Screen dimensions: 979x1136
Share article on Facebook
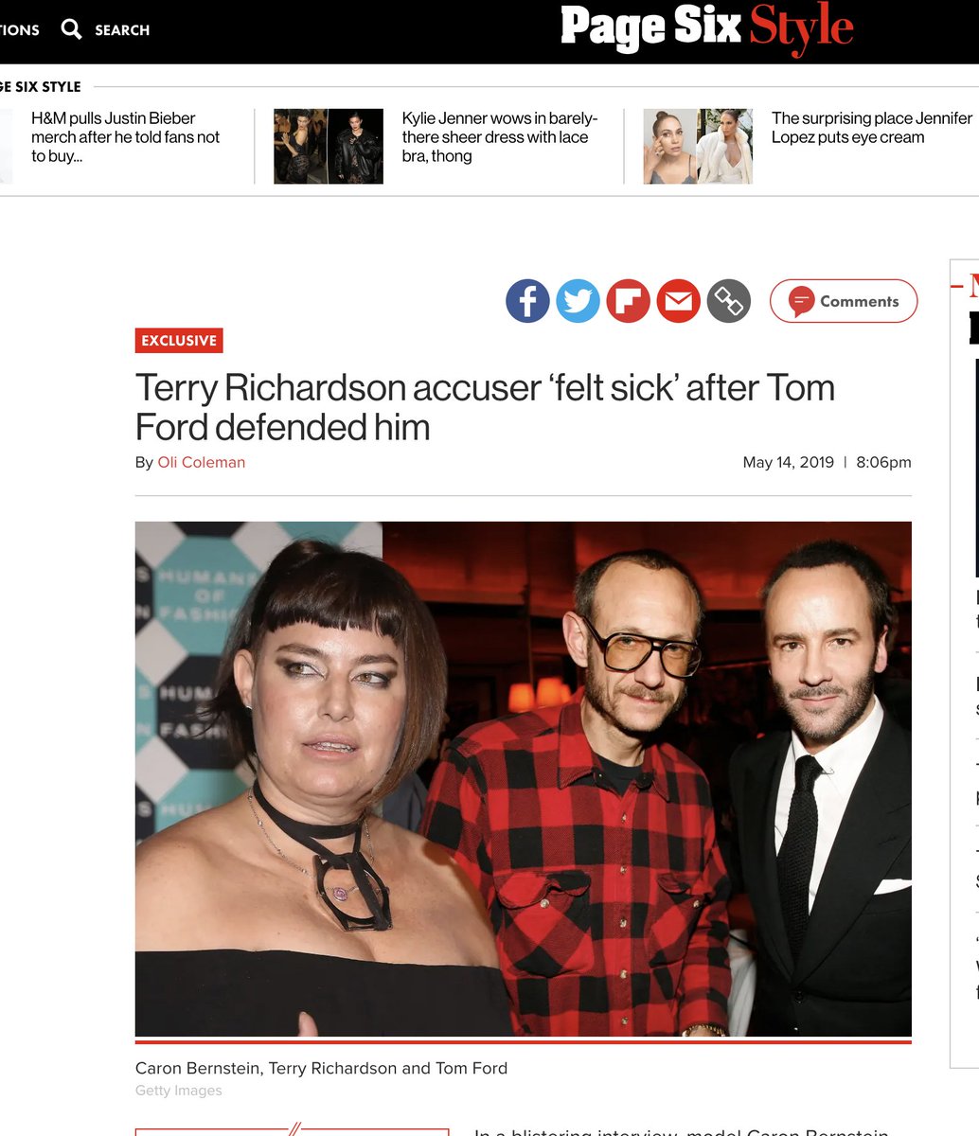527,301
